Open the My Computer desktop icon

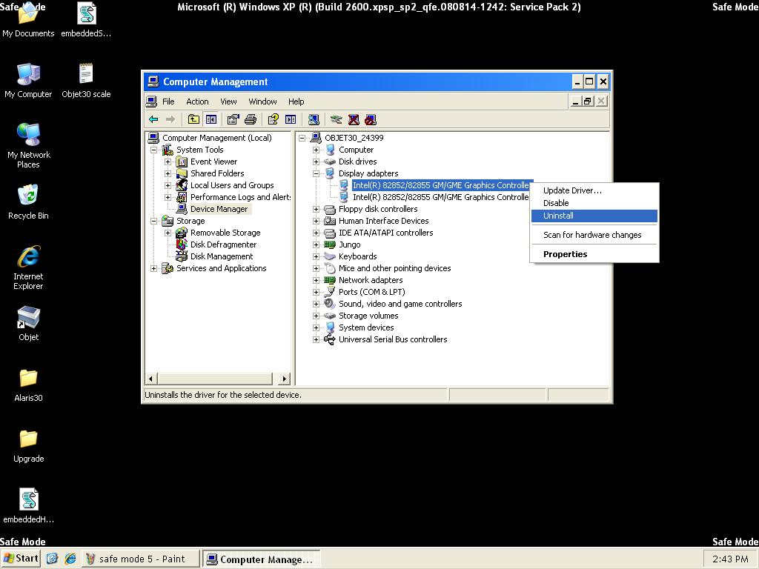(x=28, y=81)
